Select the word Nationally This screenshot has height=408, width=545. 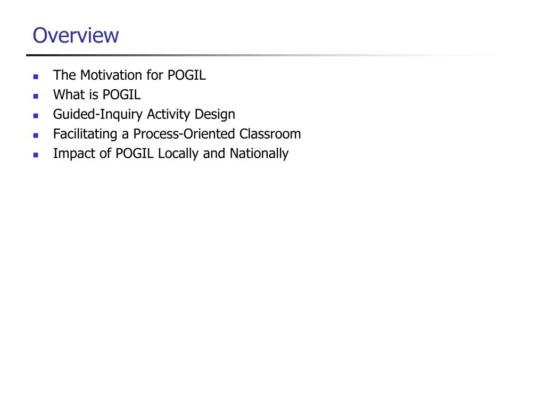[x=259, y=154]
